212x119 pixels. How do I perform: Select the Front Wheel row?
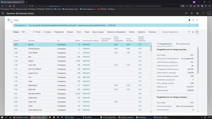click(x=81, y=53)
